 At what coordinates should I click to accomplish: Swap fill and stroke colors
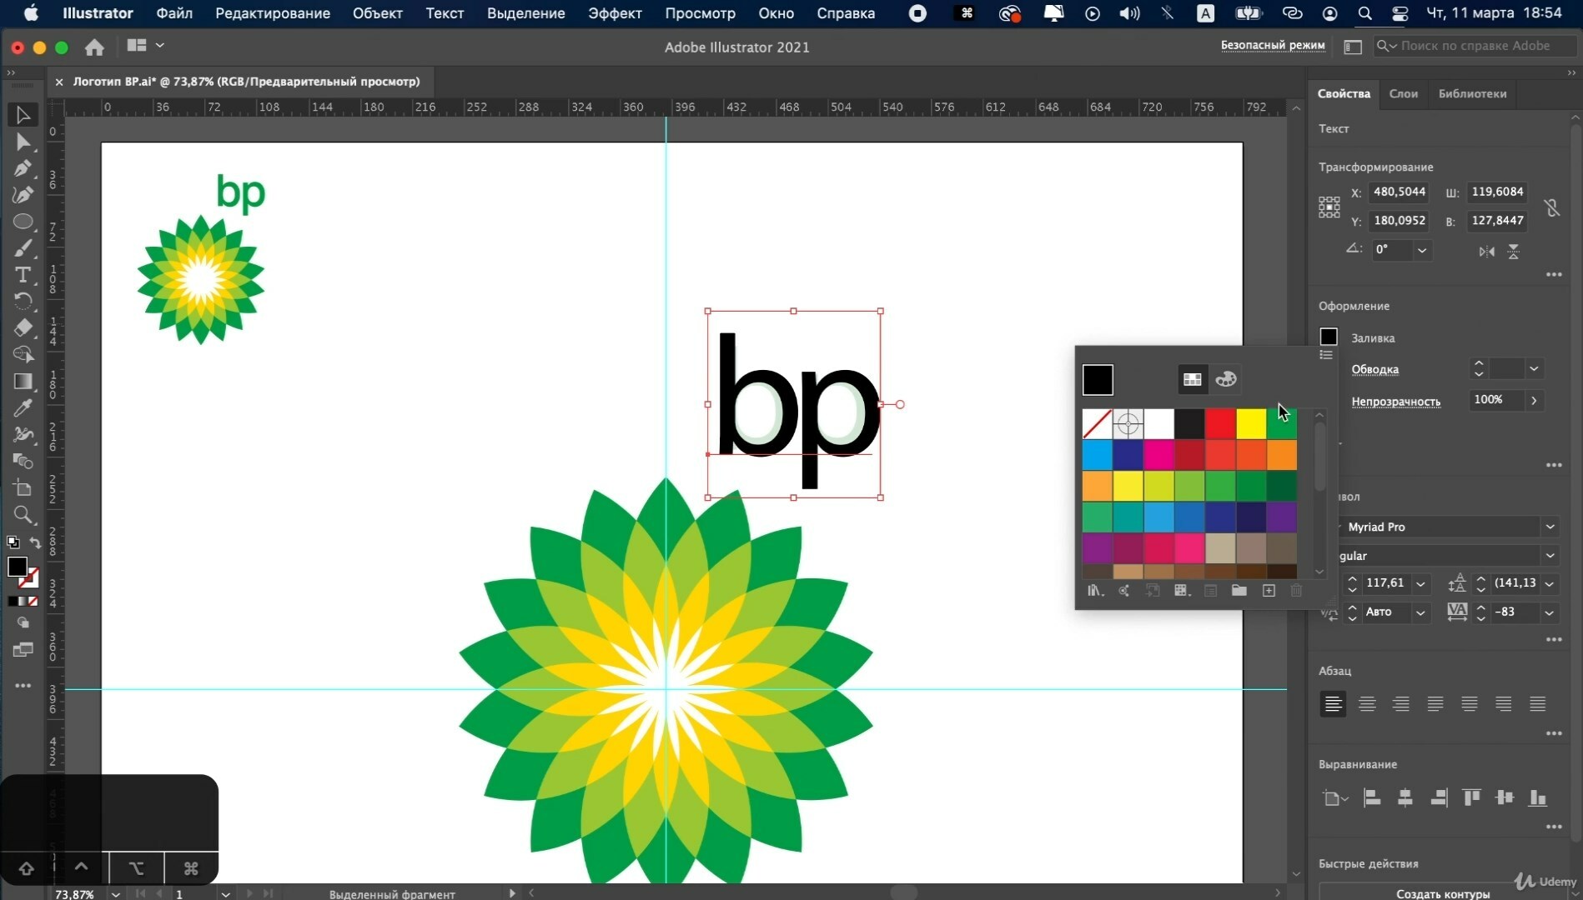35,543
